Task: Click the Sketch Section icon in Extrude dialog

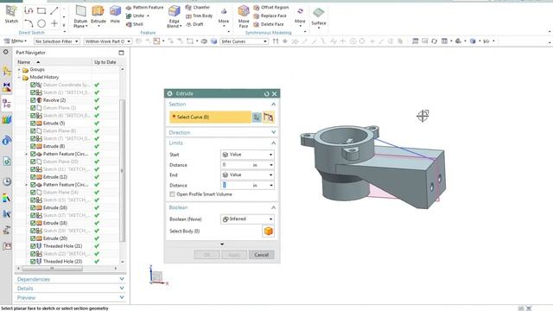Action: [257, 117]
